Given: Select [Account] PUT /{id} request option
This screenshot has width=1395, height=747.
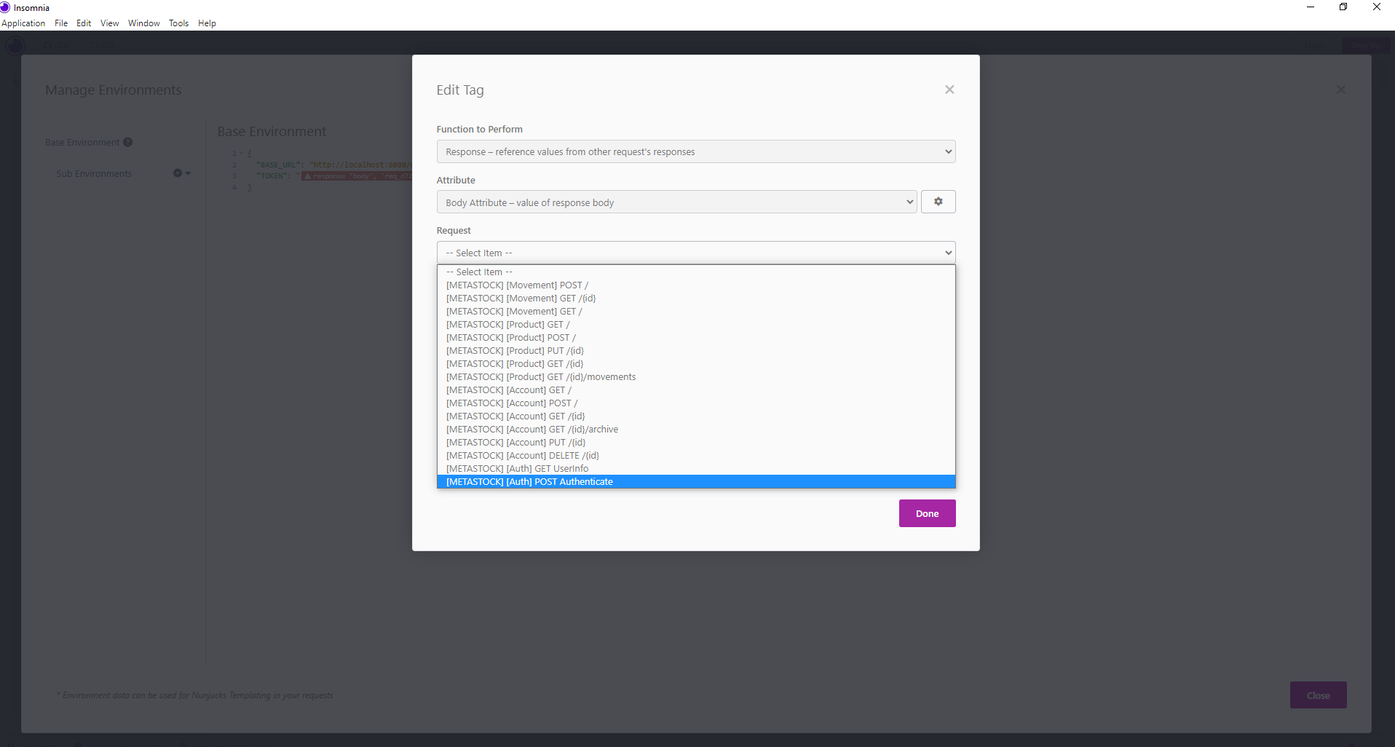Looking at the screenshot, I should [x=696, y=443].
